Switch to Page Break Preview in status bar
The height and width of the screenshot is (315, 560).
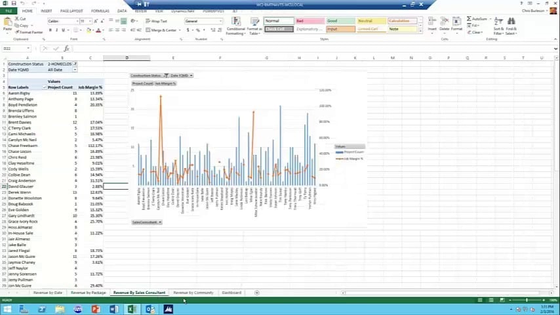point(502,300)
